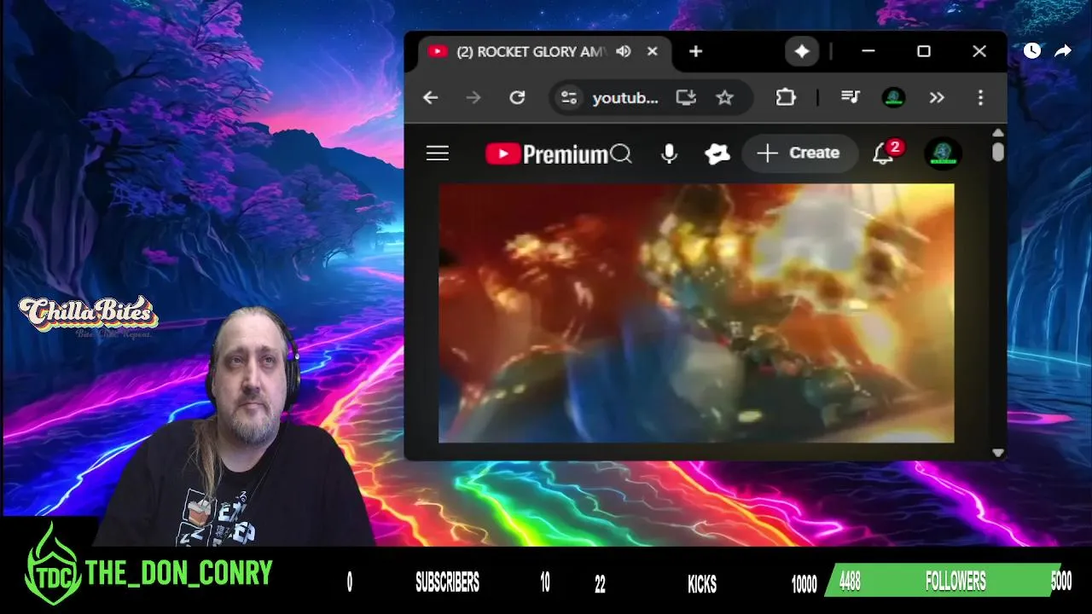Mute the Rocket Glory tab audio
This screenshot has width=1092, height=614.
coord(624,52)
